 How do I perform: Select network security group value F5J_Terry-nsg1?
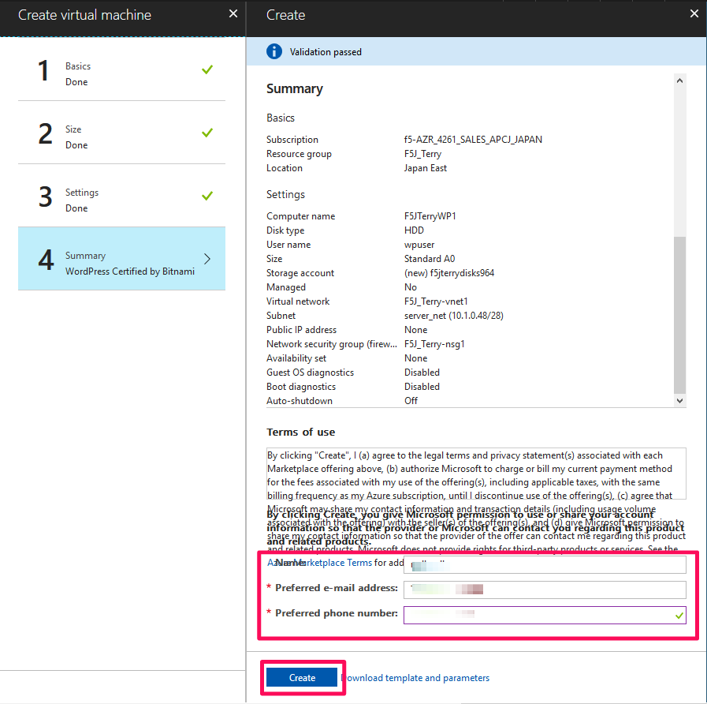point(434,344)
